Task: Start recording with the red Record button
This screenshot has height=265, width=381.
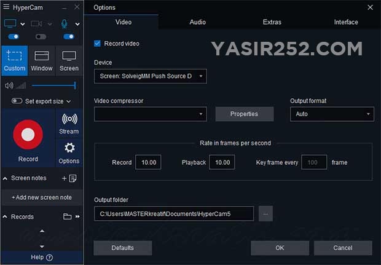Action: point(28,135)
